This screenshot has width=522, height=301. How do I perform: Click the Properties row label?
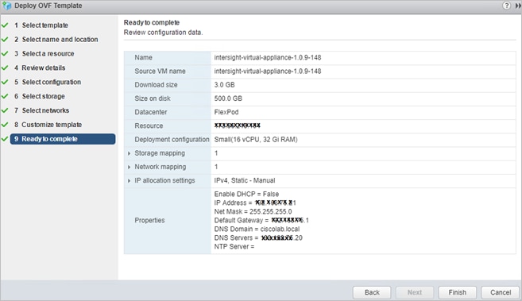(150, 221)
